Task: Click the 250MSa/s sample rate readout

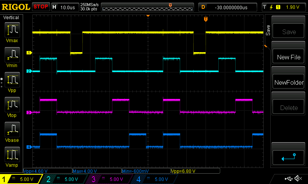Action: coord(89,5)
